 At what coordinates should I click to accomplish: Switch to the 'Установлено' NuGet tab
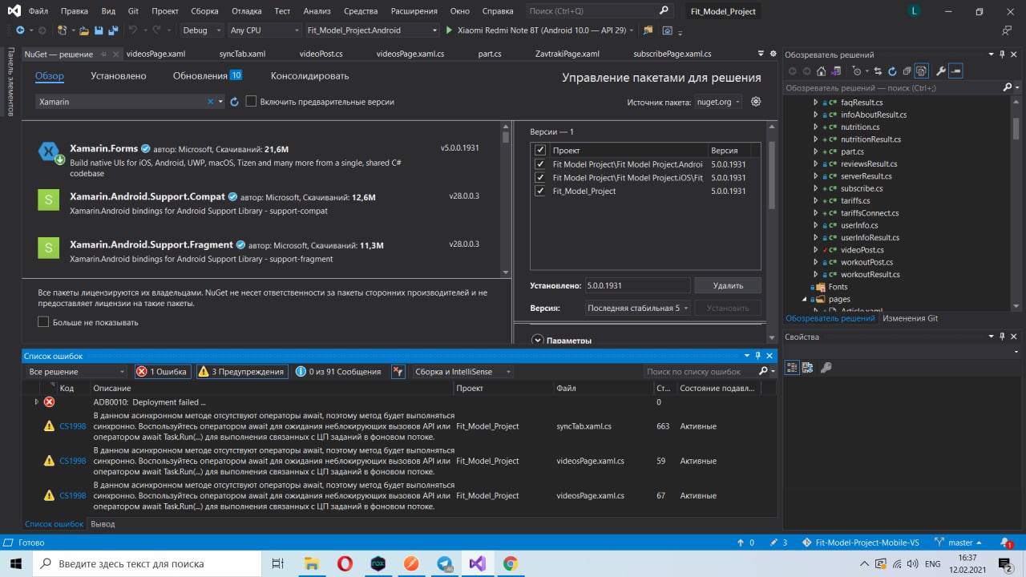click(x=119, y=75)
